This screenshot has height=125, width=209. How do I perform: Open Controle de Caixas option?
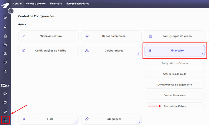174,106
